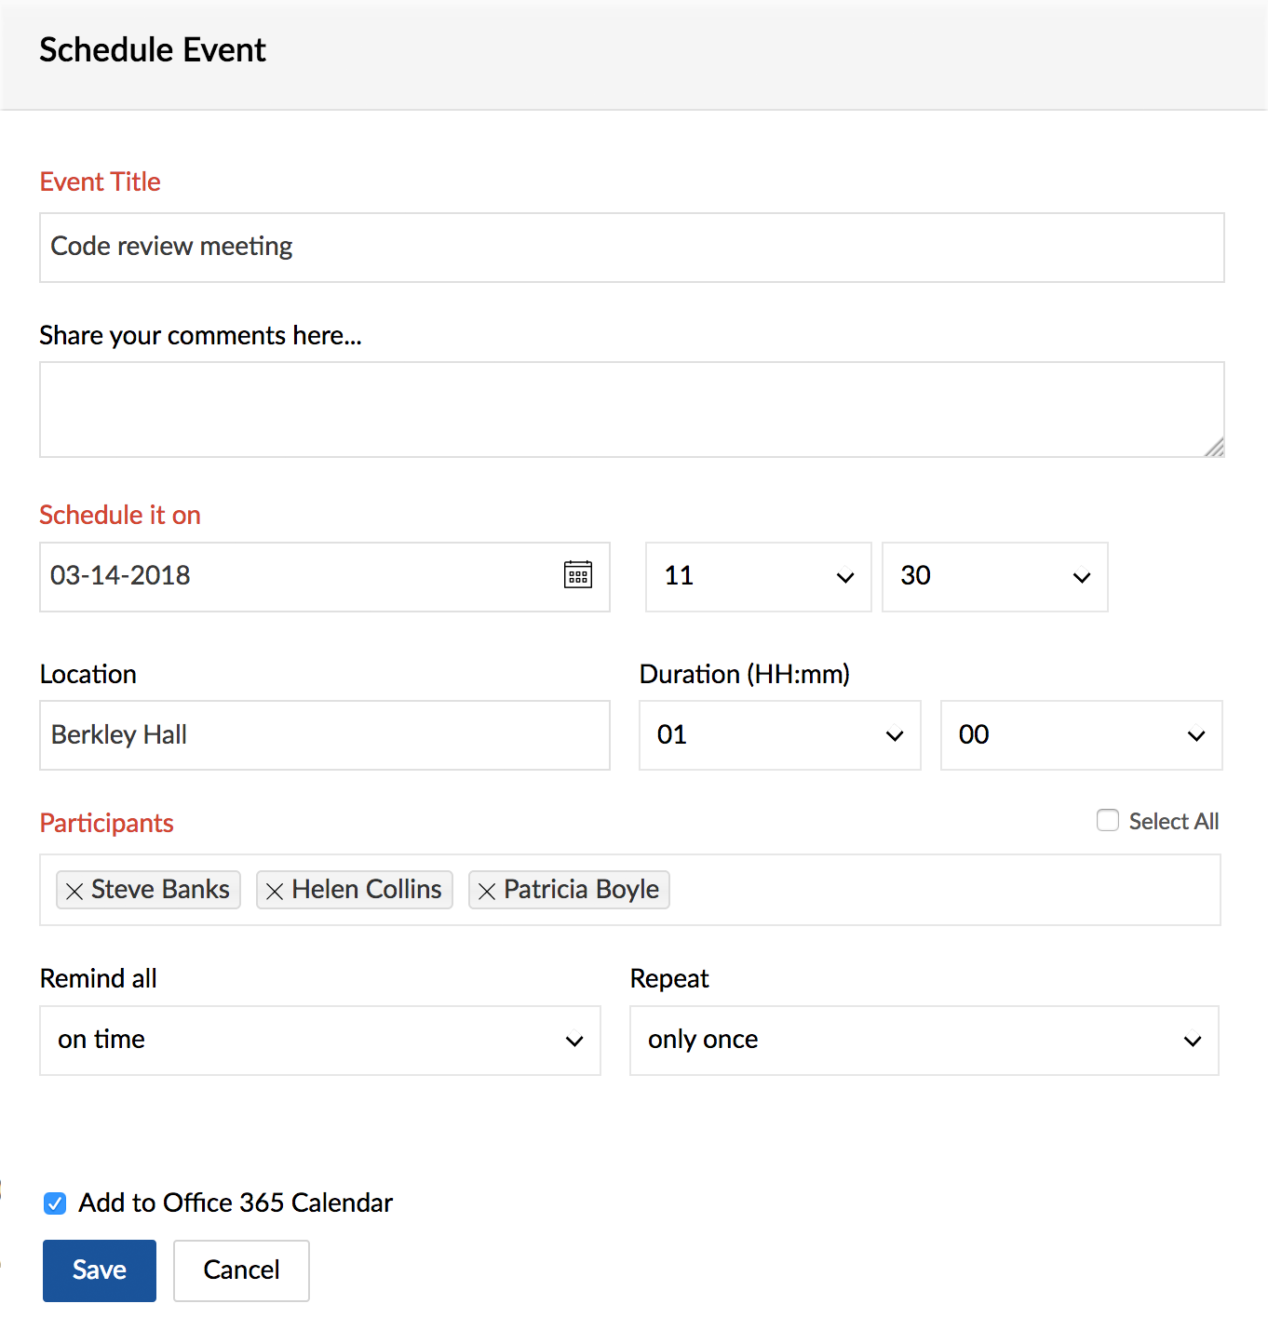The image size is (1268, 1344).
Task: Open the start hour dropdown showing 11
Action: [x=759, y=577]
